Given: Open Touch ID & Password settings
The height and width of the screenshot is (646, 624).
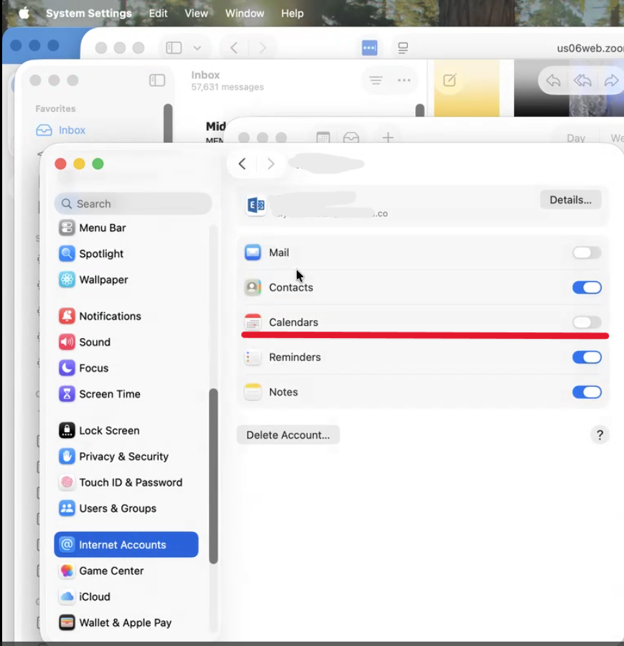Looking at the screenshot, I should click(x=126, y=482).
